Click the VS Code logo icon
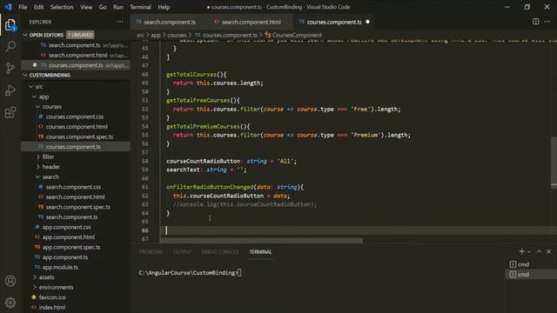 [x=8, y=7]
